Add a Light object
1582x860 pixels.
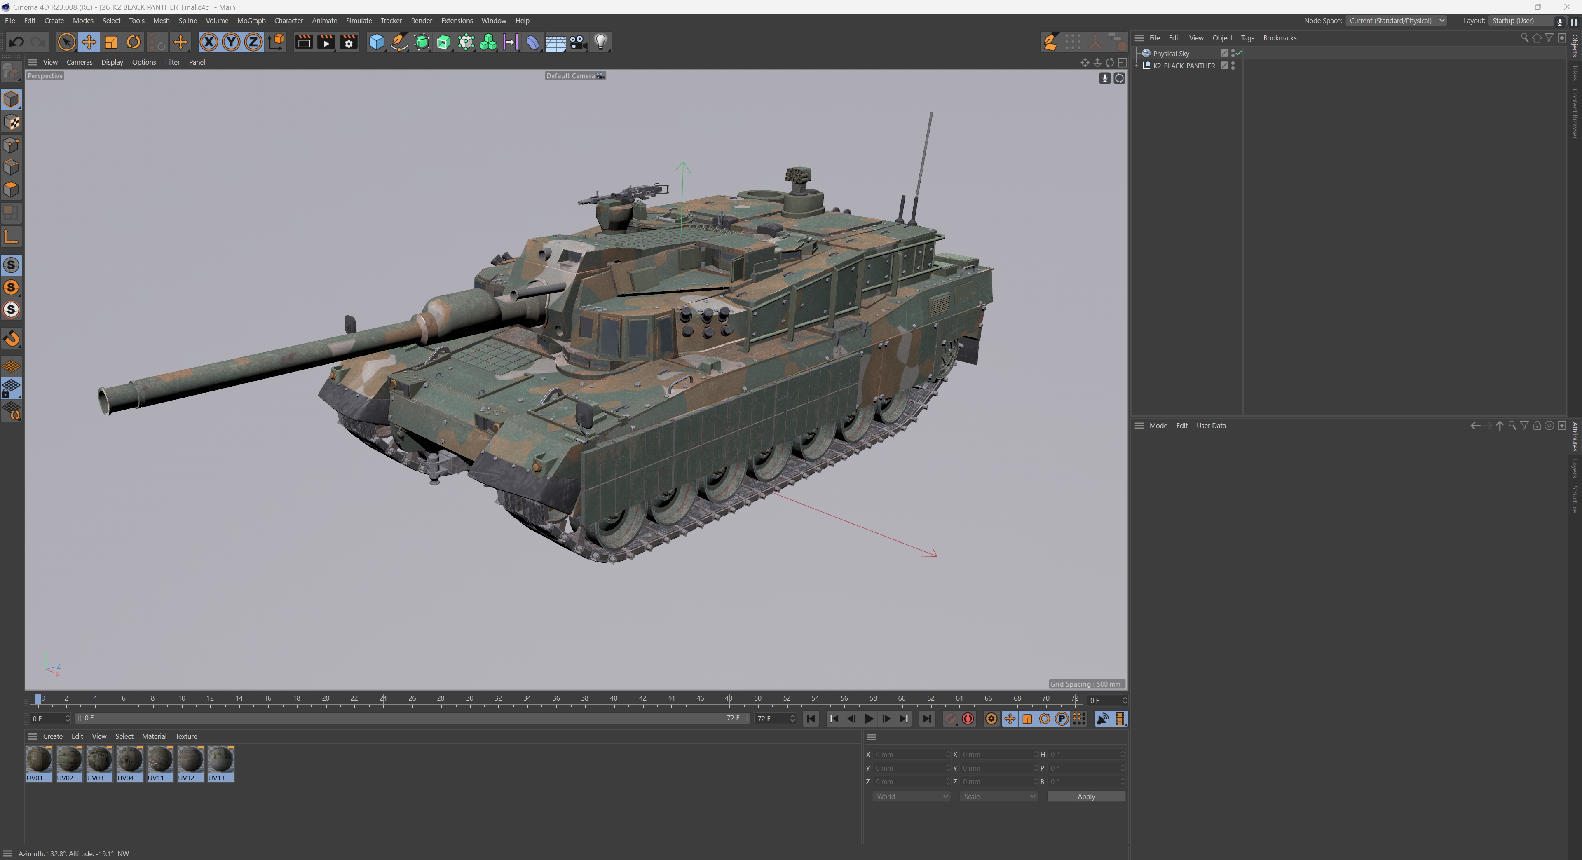click(601, 42)
